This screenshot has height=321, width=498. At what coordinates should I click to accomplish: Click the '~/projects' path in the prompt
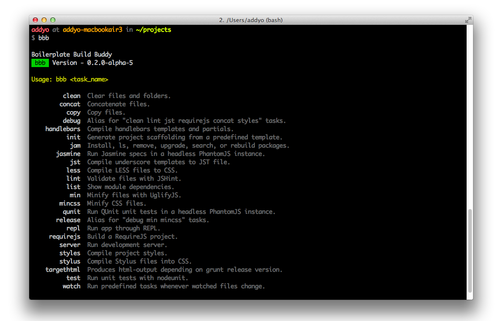(x=154, y=30)
